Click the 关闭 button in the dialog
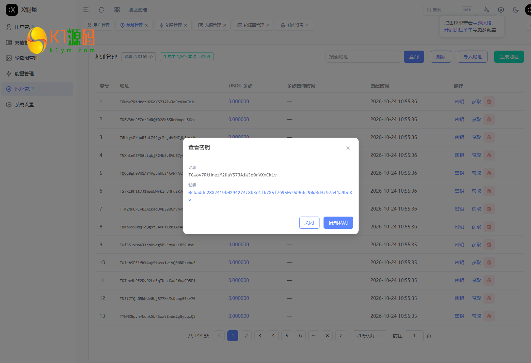Screen dimensions: 531x363 click(309, 223)
